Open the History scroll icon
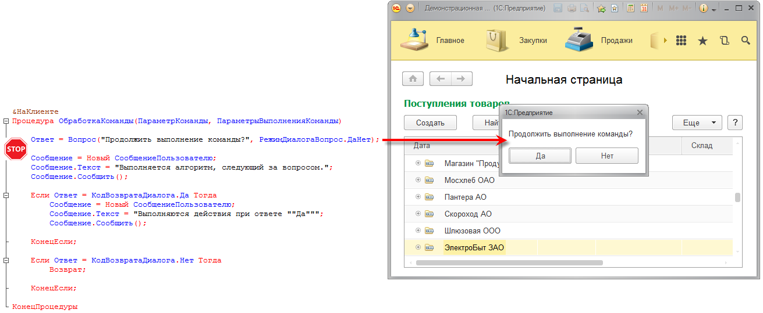Image resolution: width=763 pixels, height=313 pixels. coord(724,41)
